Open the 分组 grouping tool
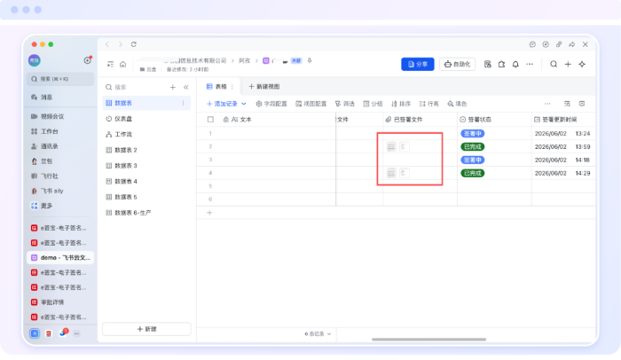Image resolution: width=621 pixels, height=360 pixels. pos(373,104)
